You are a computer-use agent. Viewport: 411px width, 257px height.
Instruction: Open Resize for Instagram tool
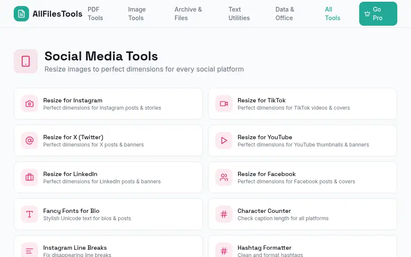point(108,104)
